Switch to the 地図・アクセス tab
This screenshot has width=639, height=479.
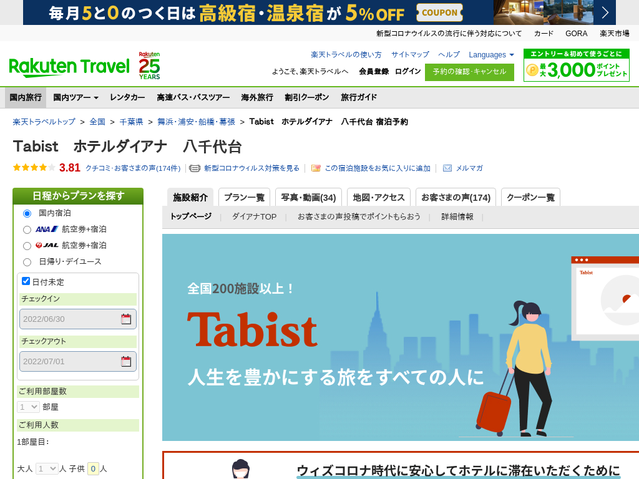pyautogui.click(x=379, y=198)
